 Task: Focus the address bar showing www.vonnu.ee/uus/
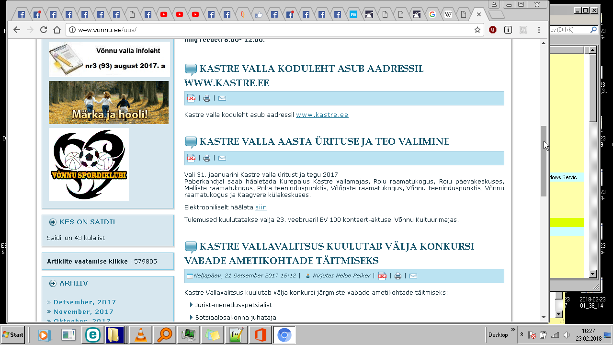click(x=275, y=30)
